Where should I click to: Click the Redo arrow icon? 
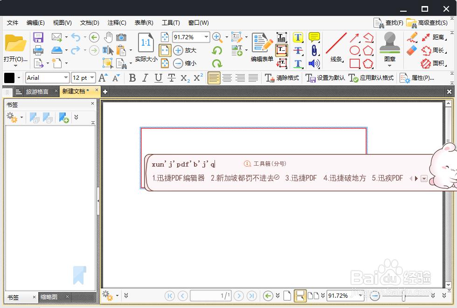[76, 50]
